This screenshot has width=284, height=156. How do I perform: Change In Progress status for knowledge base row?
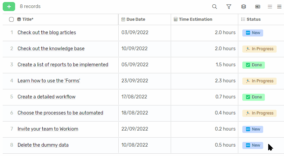click(259, 49)
